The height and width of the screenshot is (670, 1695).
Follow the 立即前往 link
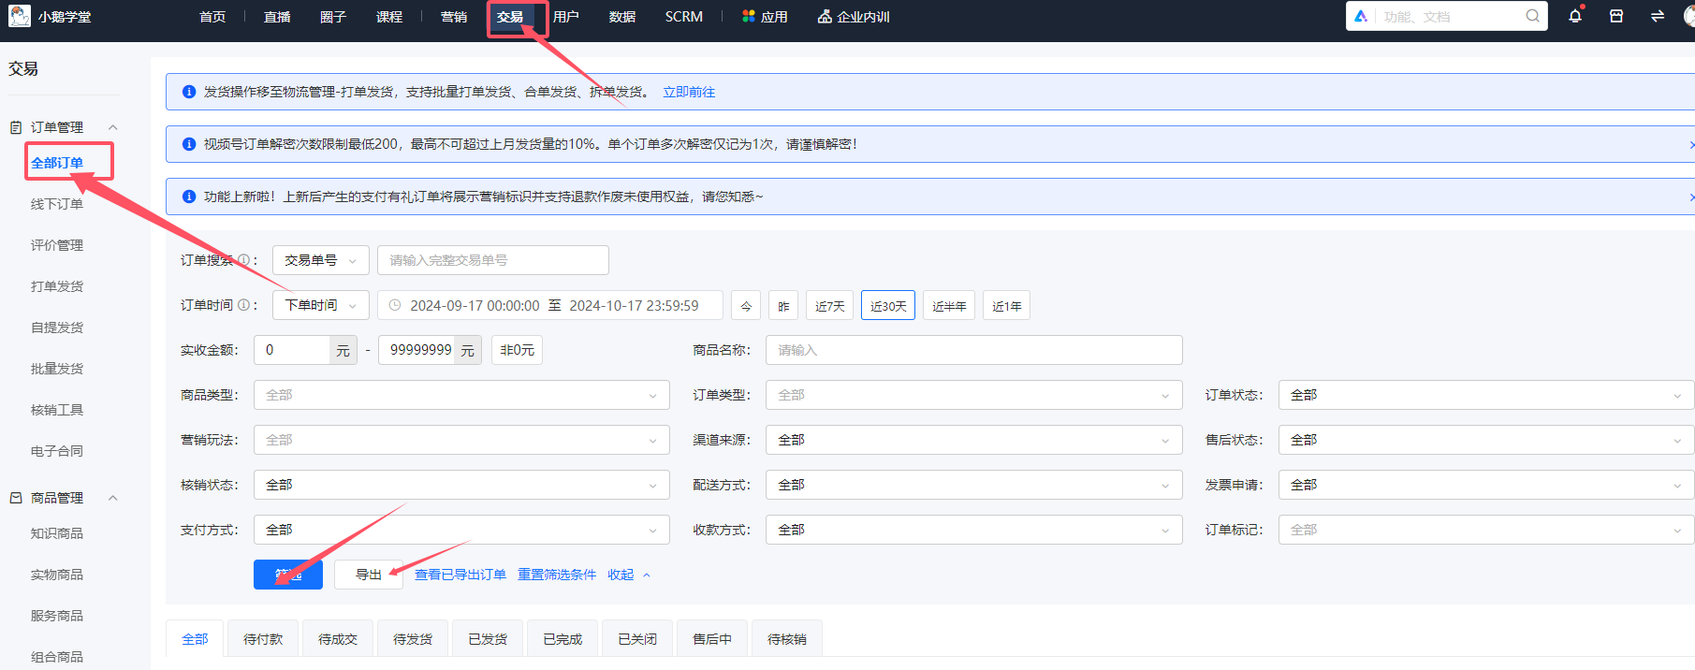point(689,92)
